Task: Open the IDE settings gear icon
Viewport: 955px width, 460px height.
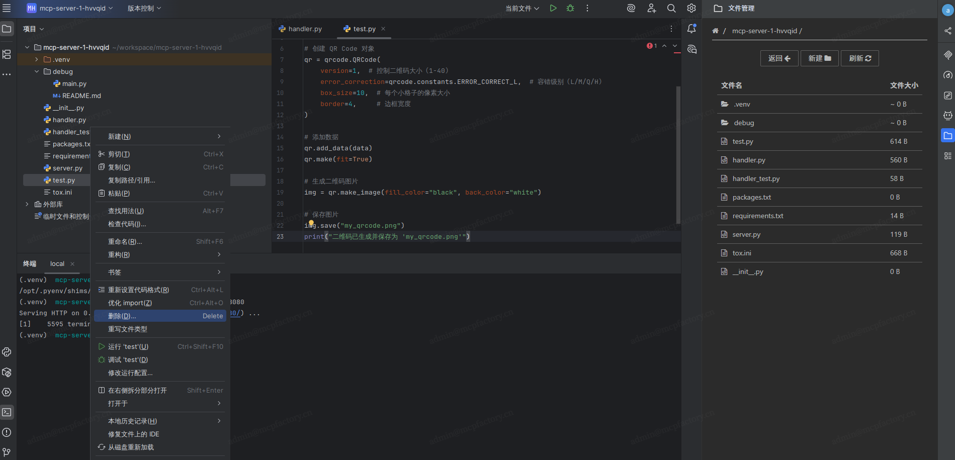Action: 691,8
